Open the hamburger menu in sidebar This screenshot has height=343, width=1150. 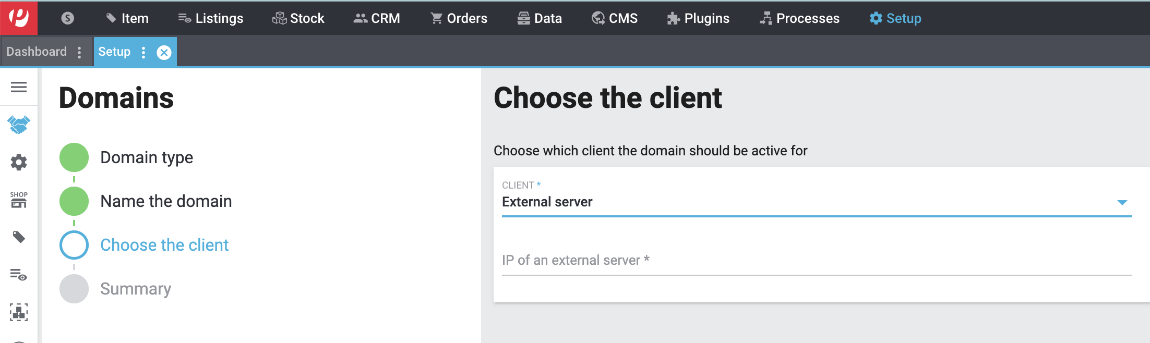point(19,87)
